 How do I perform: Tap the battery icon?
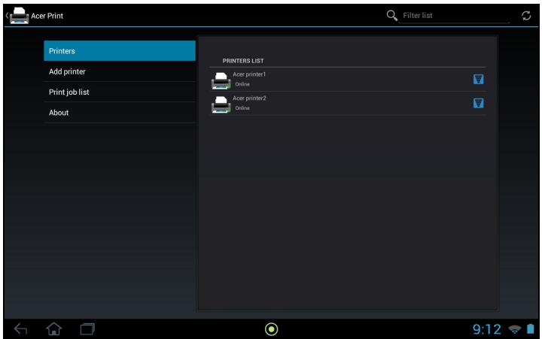pyautogui.click(x=530, y=329)
